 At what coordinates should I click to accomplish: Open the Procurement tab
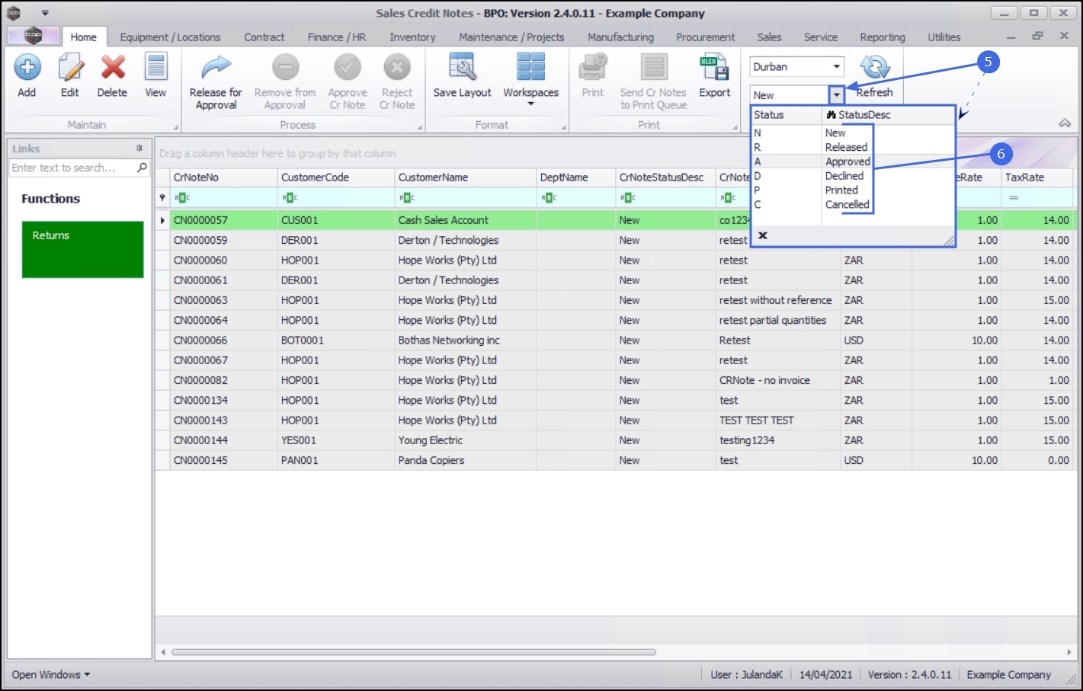pyautogui.click(x=706, y=37)
